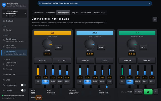The width and height of the screenshot is (161, 101).
Task: Toggle DRUMS channel in Jonah's pack
Action: (102, 82)
